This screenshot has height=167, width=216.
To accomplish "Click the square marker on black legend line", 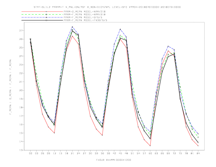I will coord(46,20).
